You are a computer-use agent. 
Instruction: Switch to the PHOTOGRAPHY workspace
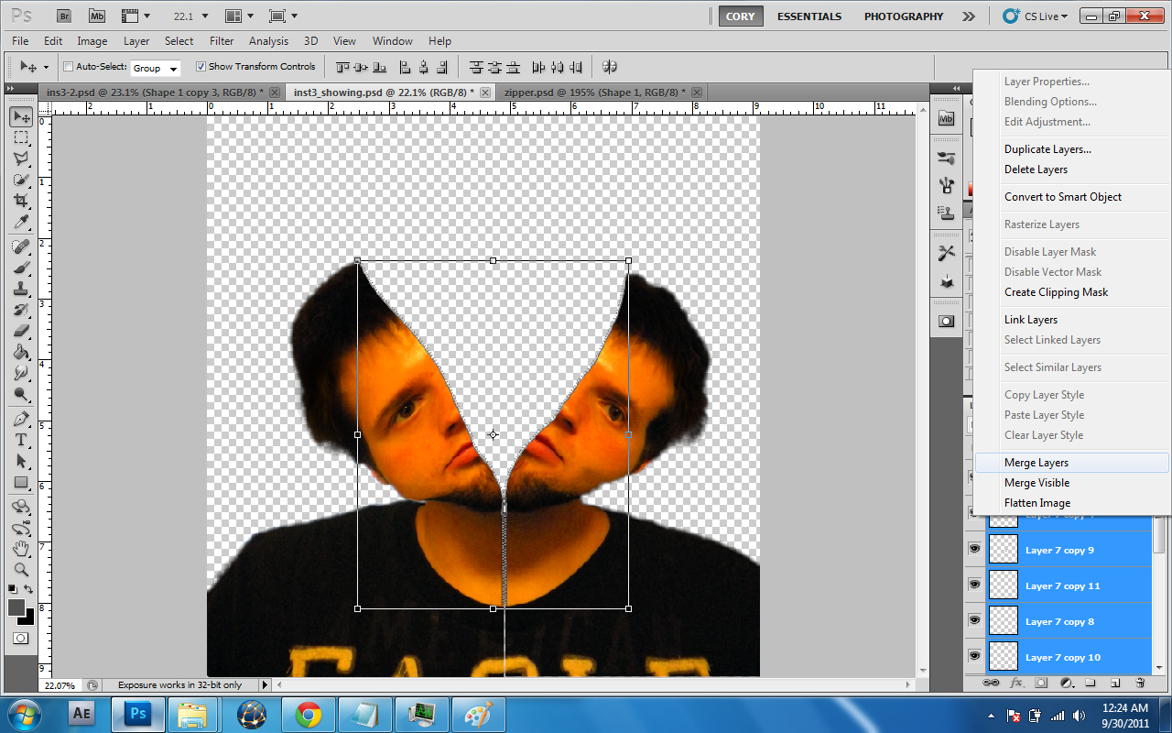903,16
